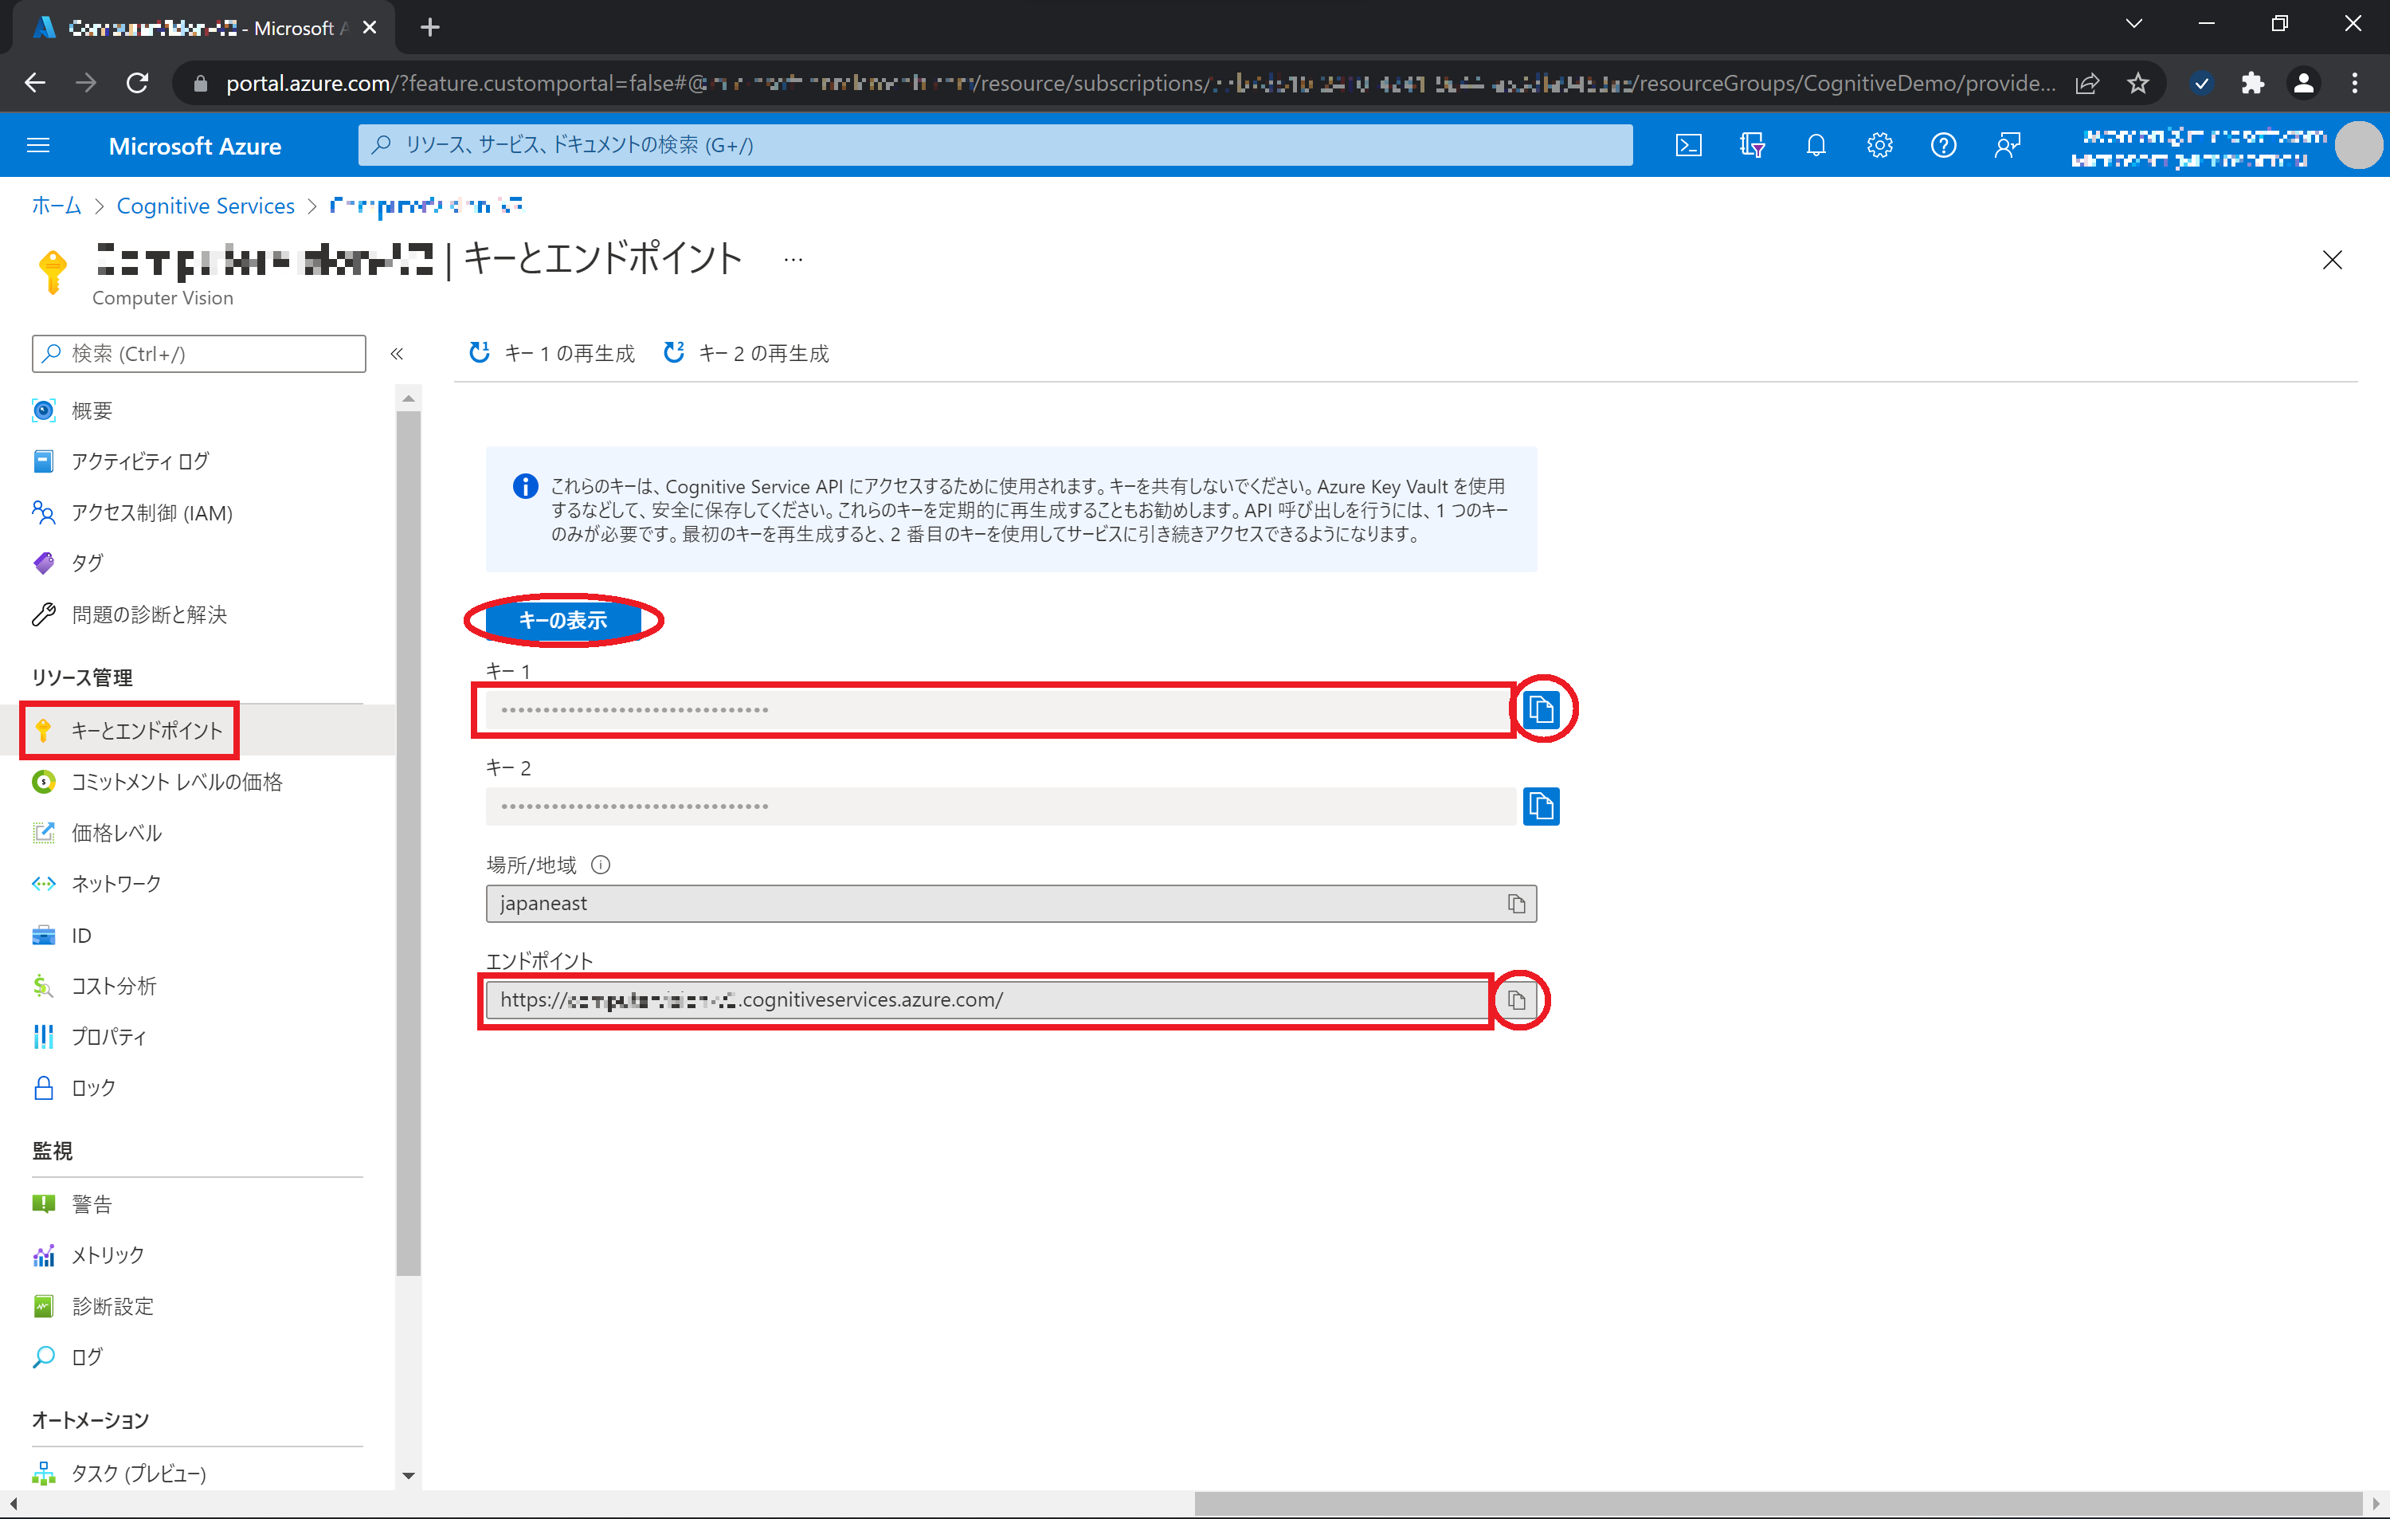Copy Key 1 with its copy icon

point(1541,708)
